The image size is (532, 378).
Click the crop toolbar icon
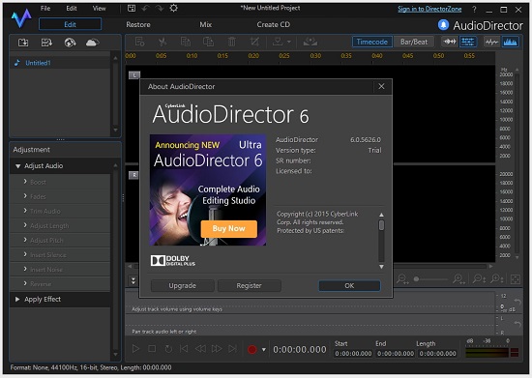pyautogui.click(x=254, y=42)
